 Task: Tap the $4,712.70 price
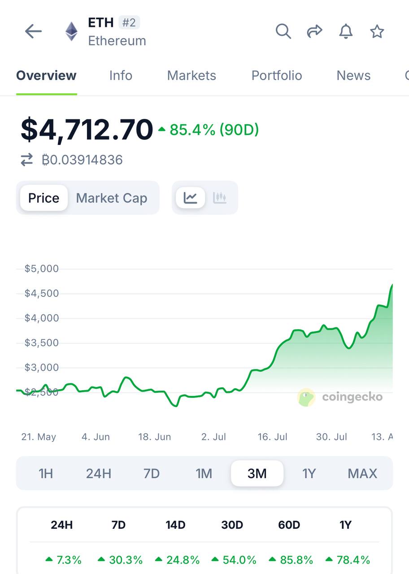[x=87, y=130]
